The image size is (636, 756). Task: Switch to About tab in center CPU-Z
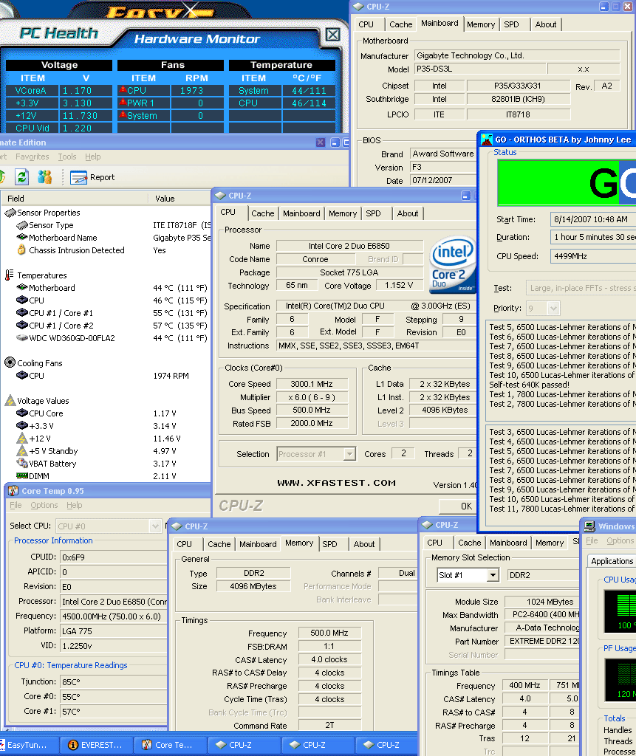tap(408, 213)
